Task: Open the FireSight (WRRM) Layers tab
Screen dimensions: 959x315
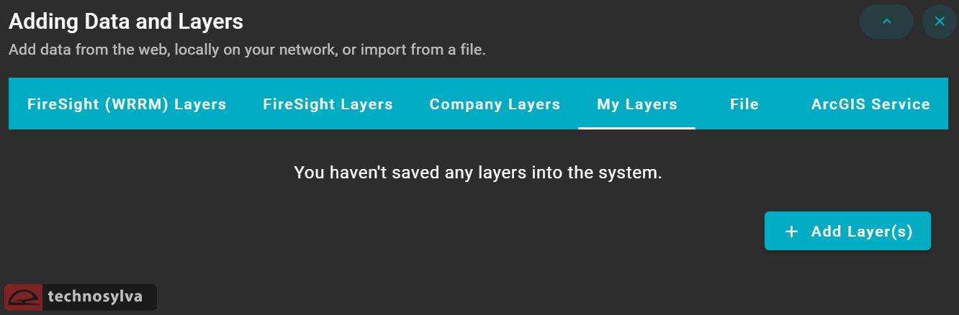Action: pos(127,104)
